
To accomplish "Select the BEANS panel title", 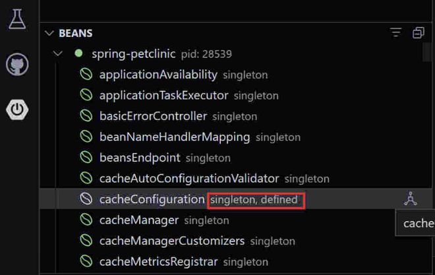I will (76, 33).
